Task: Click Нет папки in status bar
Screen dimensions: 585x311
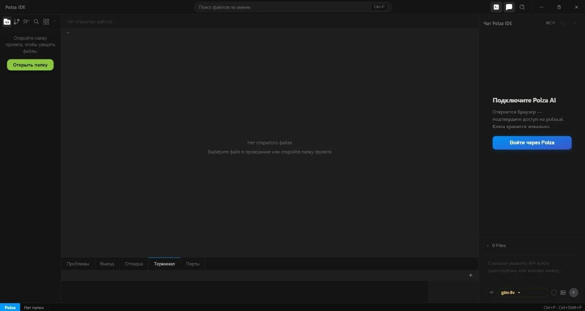Action: 34,307
